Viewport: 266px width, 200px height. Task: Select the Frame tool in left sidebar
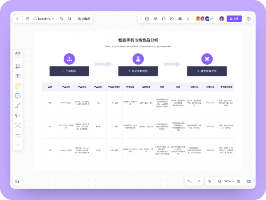point(18,66)
